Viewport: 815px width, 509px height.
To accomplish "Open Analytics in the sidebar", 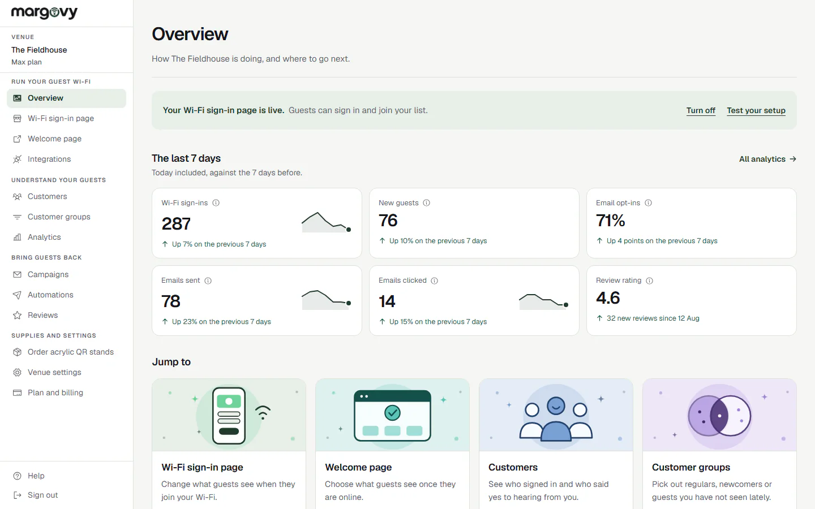I will (66, 237).
